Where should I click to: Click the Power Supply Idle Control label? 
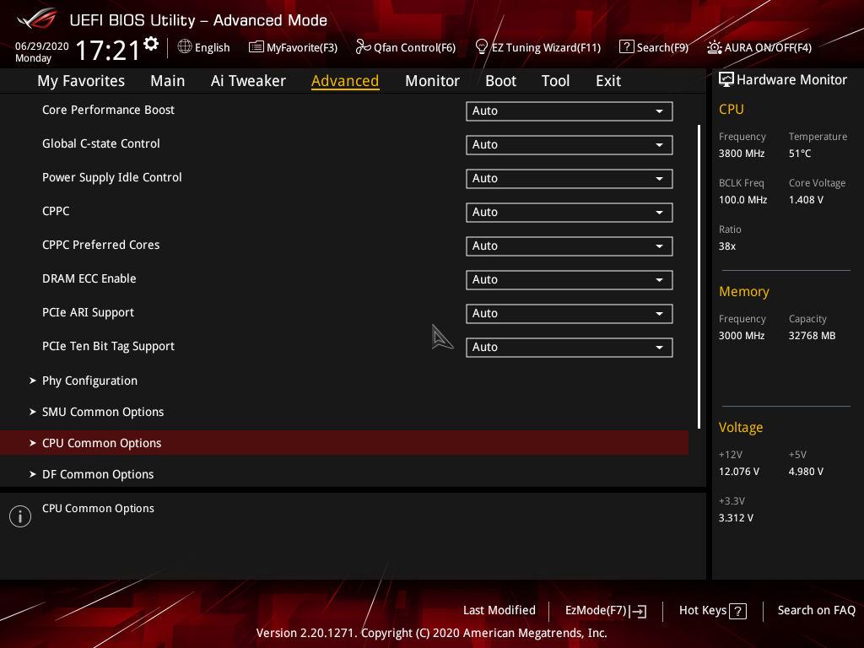point(112,177)
